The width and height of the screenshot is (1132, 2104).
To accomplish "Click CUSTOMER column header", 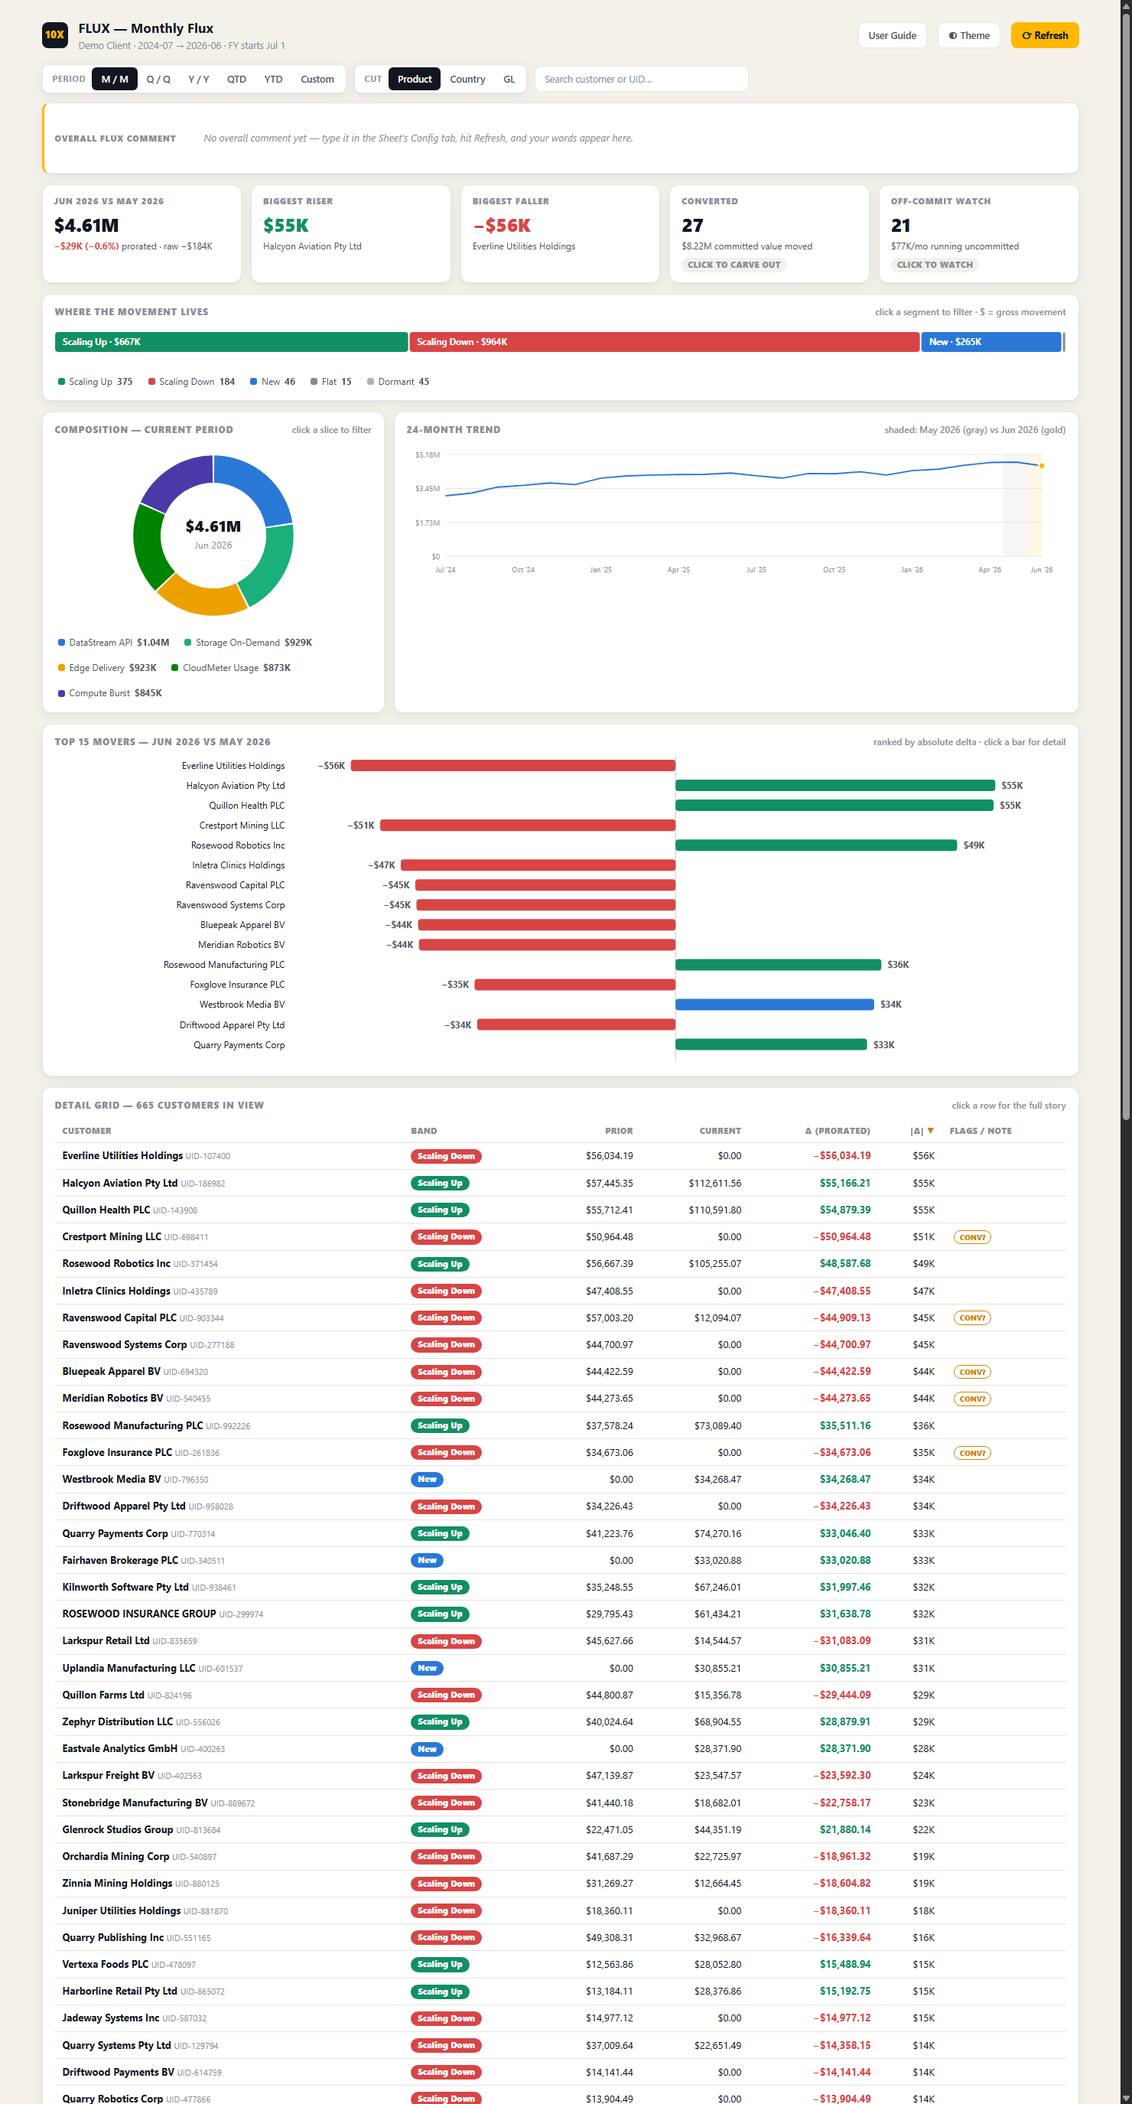I will [x=86, y=1132].
